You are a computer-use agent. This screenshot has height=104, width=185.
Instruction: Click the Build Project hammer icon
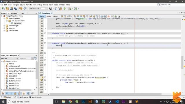click(56, 8)
